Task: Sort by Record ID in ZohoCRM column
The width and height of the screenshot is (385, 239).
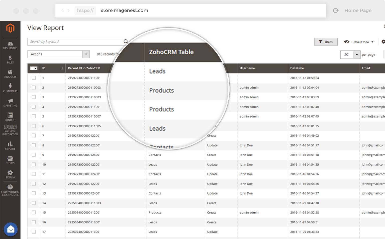Action: coord(84,68)
